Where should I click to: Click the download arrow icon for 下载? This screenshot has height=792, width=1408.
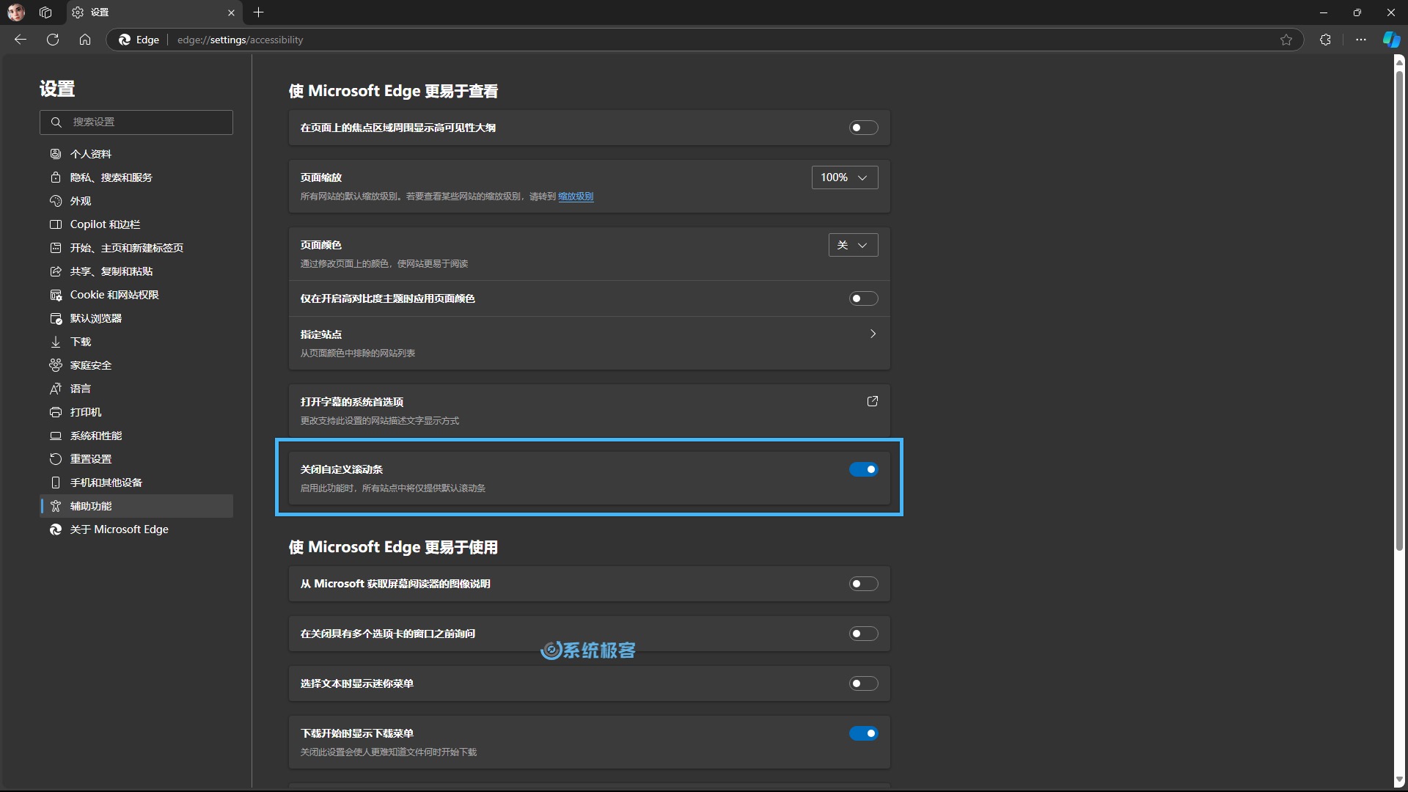tap(56, 342)
